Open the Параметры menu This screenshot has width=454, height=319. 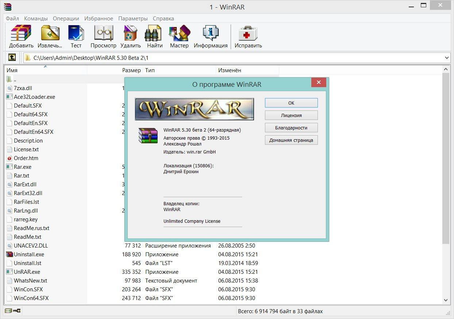click(133, 19)
